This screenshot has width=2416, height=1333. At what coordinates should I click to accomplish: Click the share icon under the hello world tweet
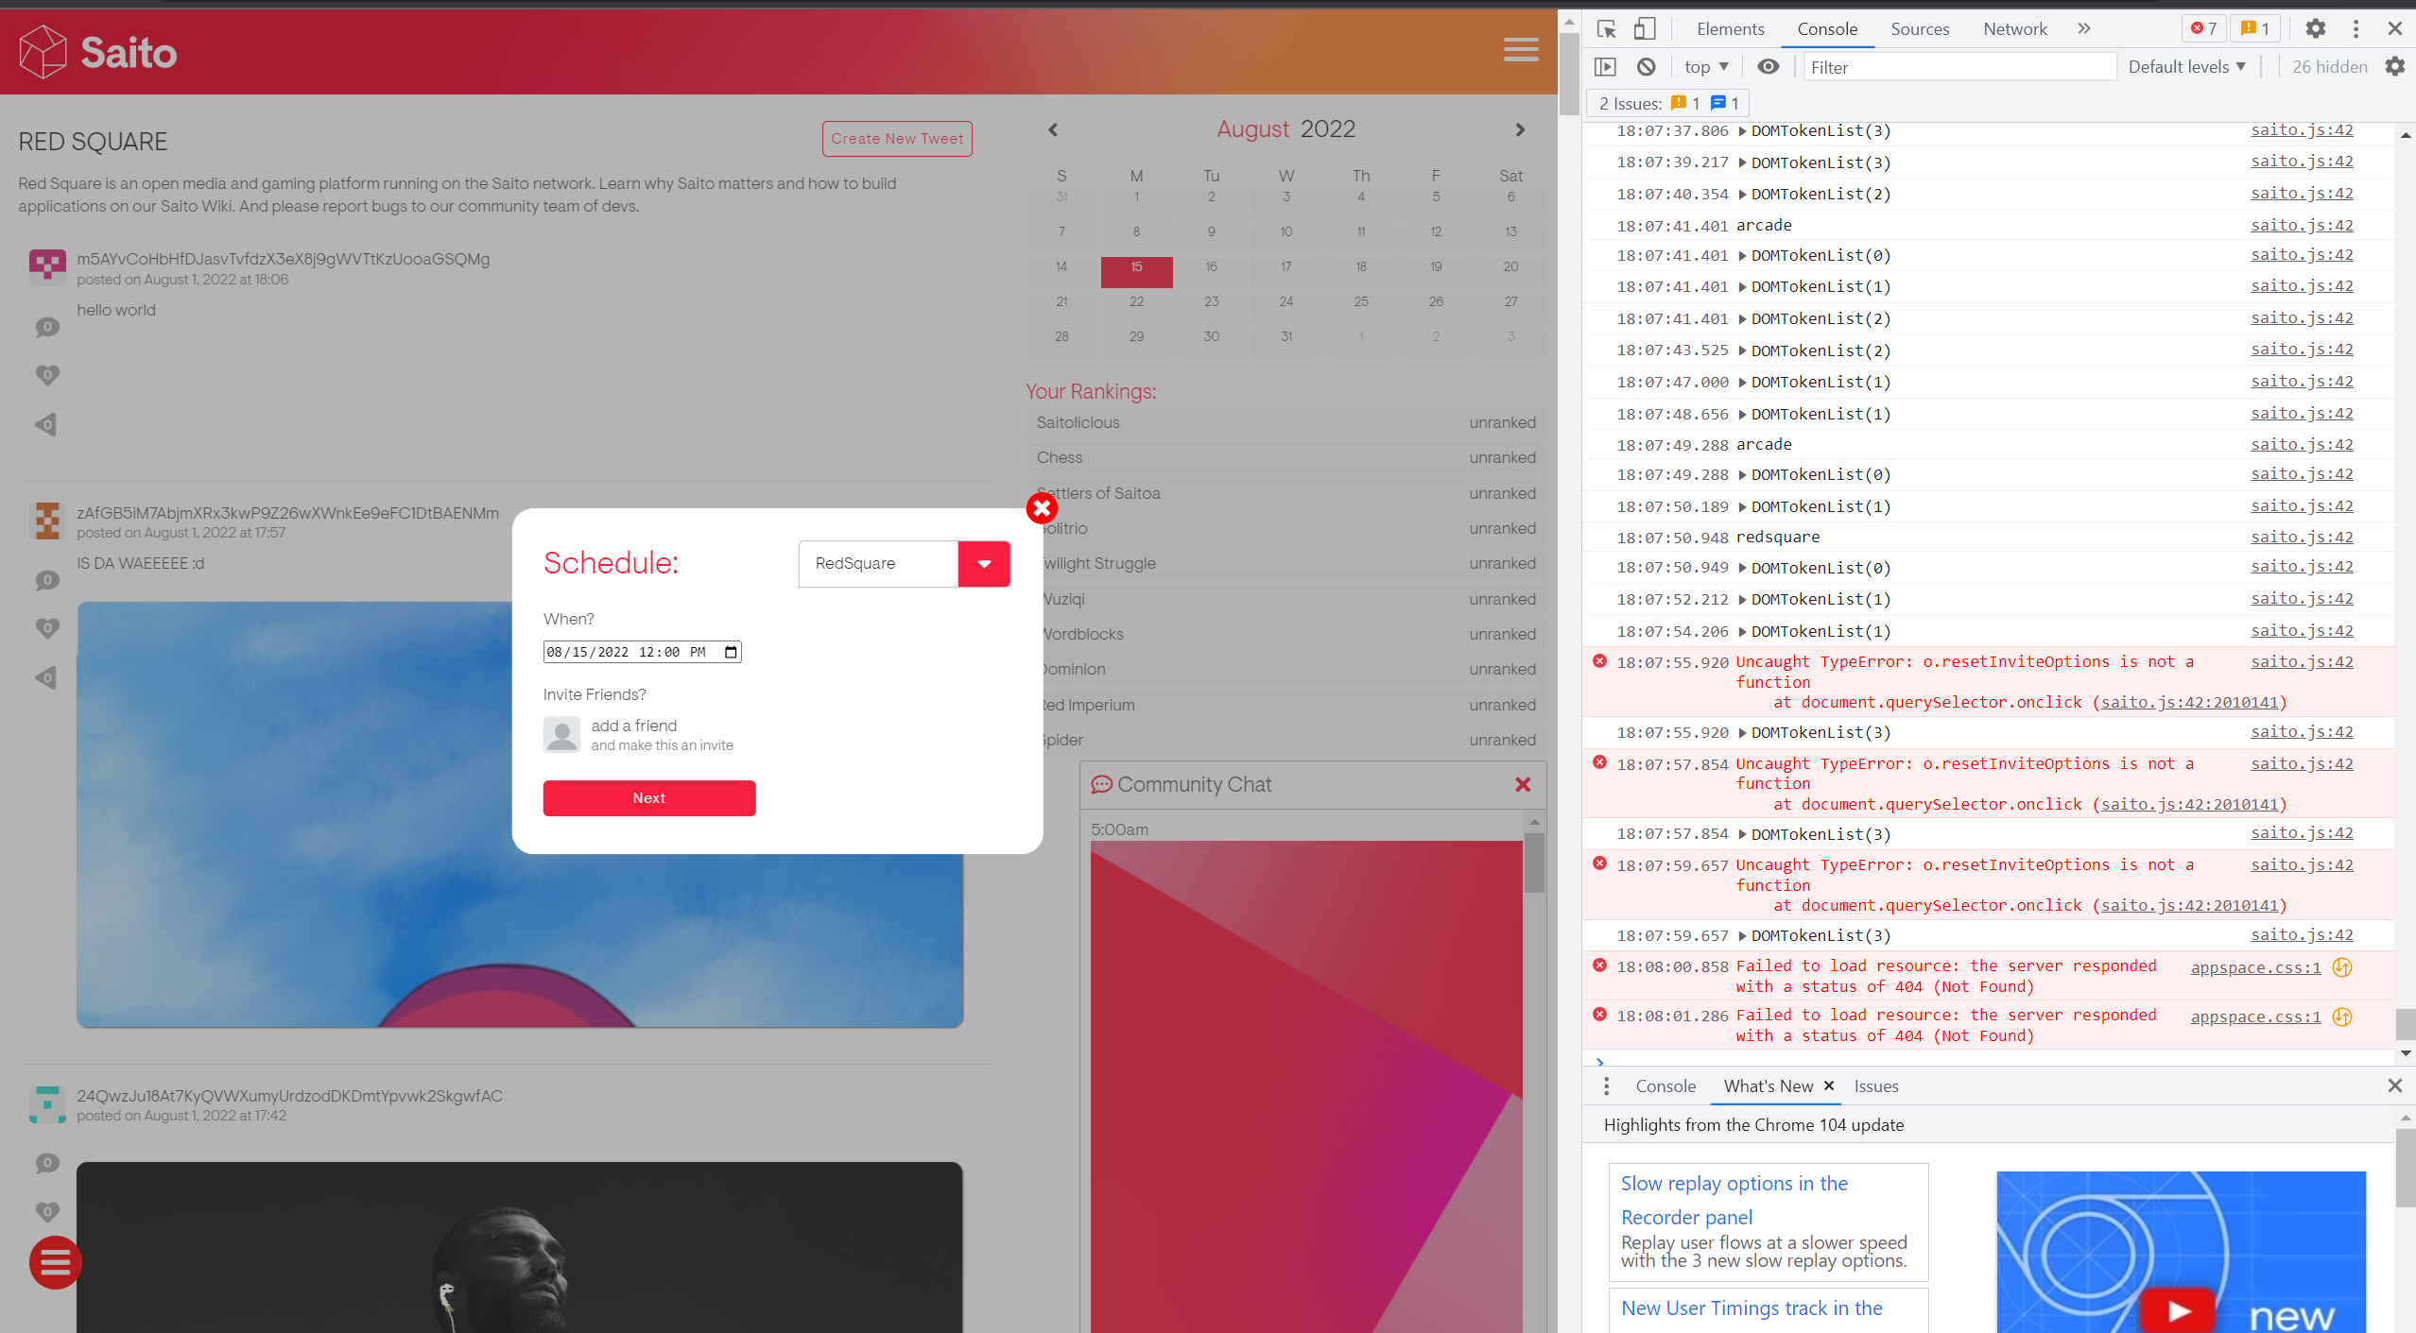point(45,425)
